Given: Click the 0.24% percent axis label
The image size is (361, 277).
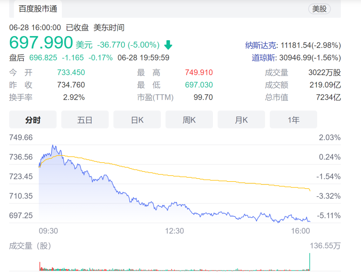Looking at the screenshot, I should (330, 157).
